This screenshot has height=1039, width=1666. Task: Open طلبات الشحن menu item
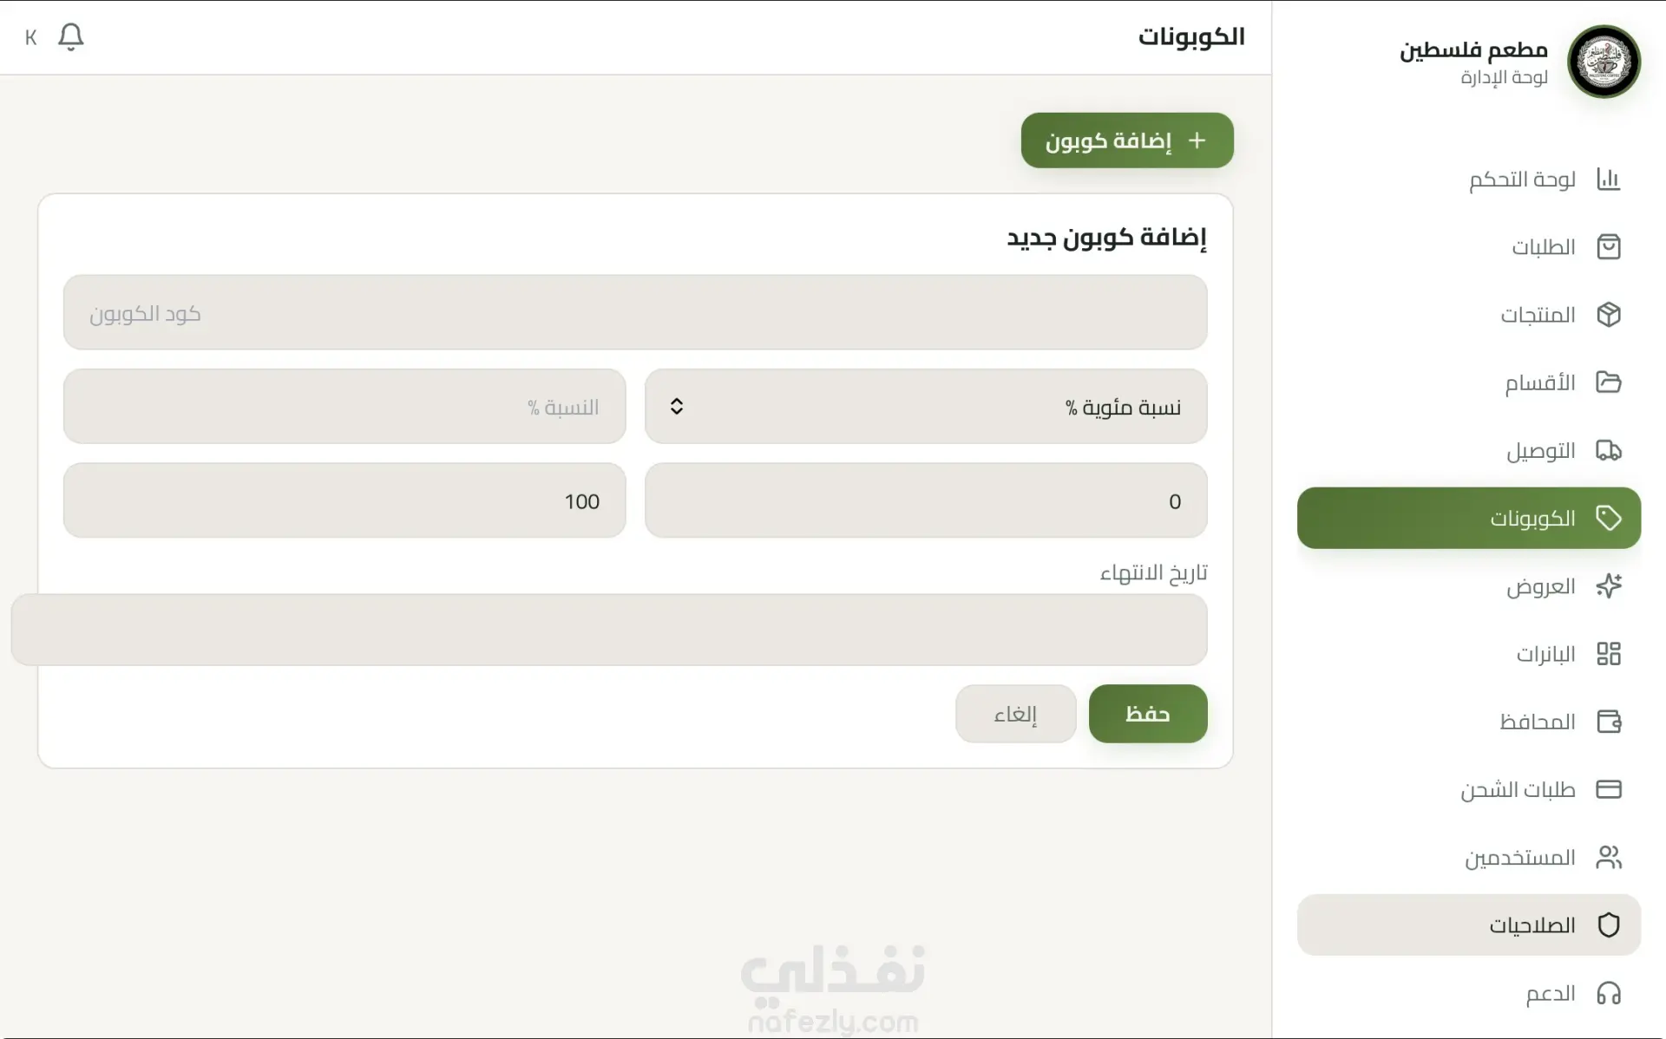[x=1517, y=790]
